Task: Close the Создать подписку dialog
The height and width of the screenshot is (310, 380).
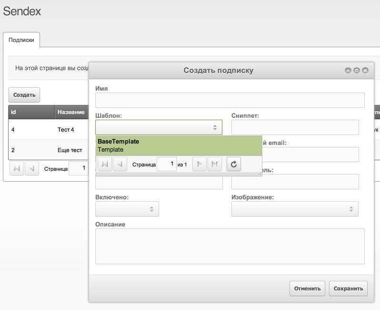Action: [365, 71]
